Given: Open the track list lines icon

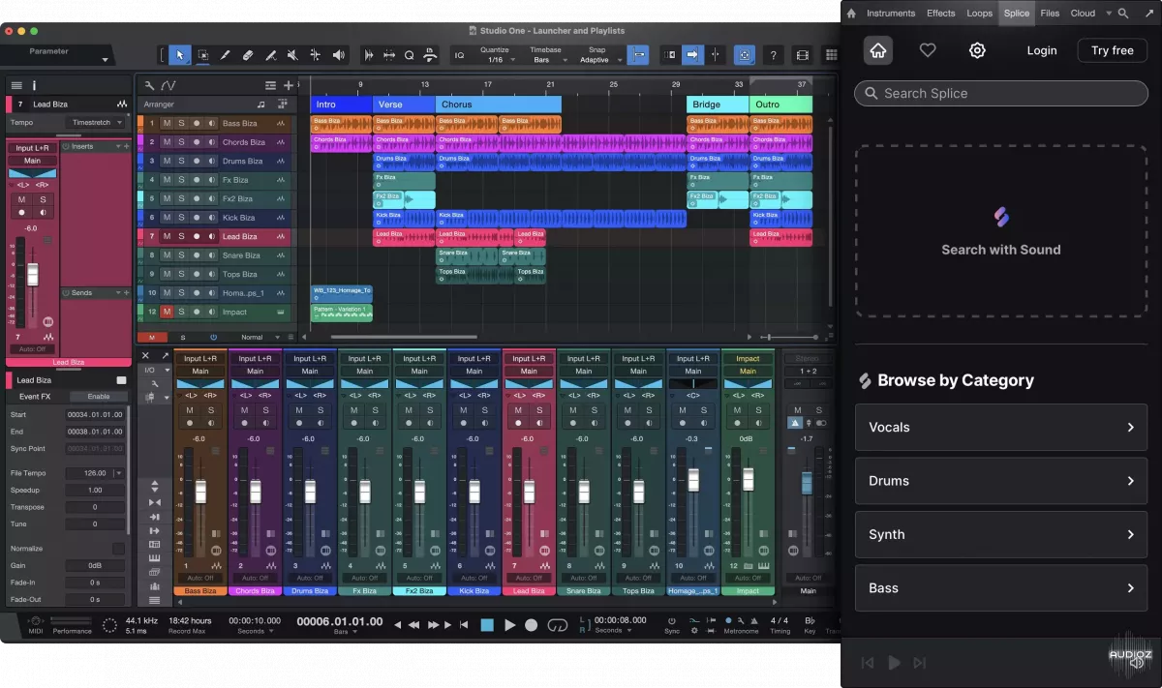Looking at the screenshot, I should pyautogui.click(x=271, y=85).
